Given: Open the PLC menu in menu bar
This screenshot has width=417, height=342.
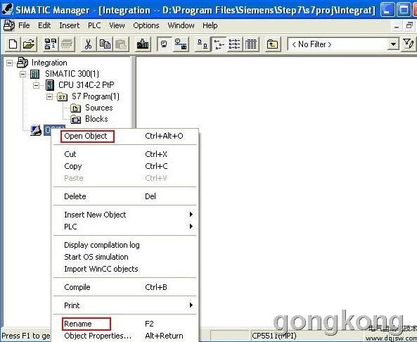Looking at the screenshot, I should pyautogui.click(x=94, y=25).
